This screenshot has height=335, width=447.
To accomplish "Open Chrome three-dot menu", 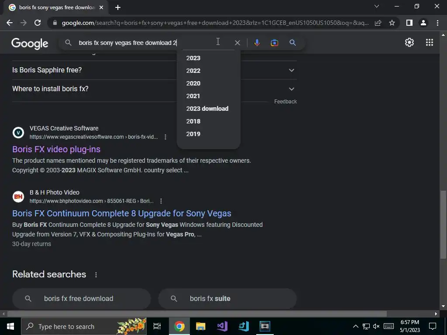I will 437,23.
